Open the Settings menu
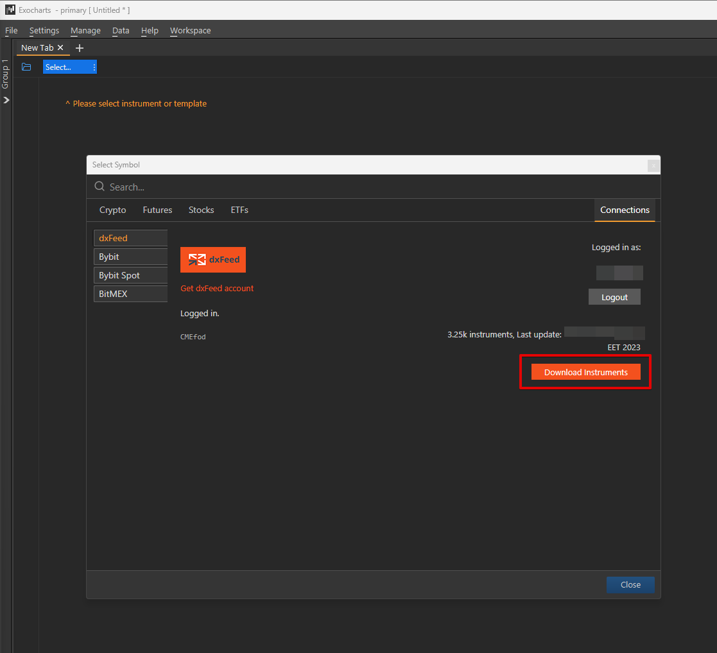The width and height of the screenshot is (717, 653). 44,31
